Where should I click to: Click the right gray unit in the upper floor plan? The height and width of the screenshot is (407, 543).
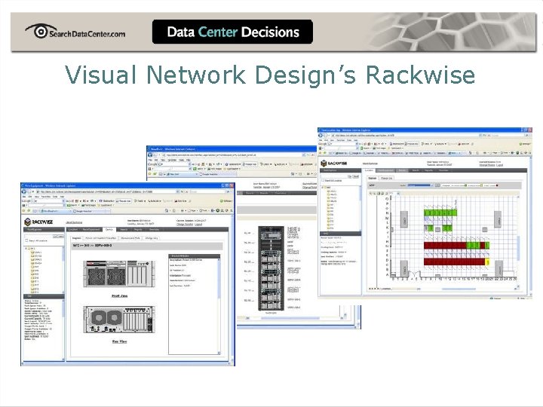[x=498, y=219]
